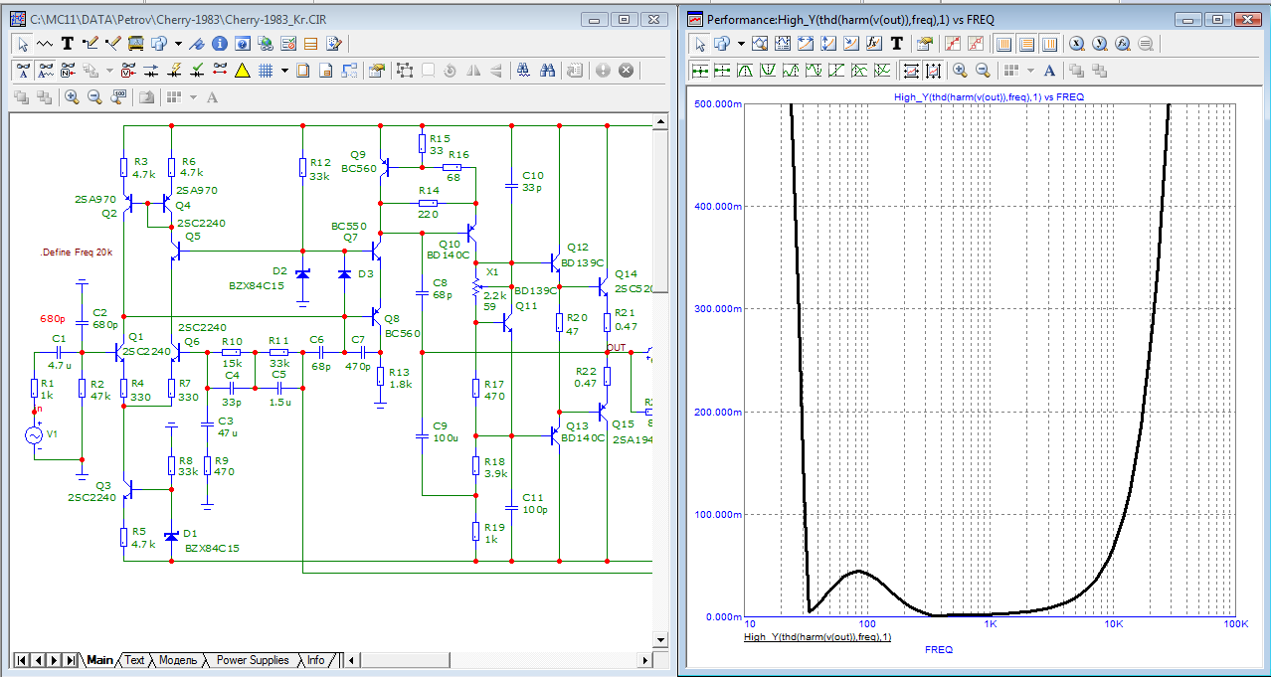
Task: Open the Модель page tab
Action: click(178, 660)
